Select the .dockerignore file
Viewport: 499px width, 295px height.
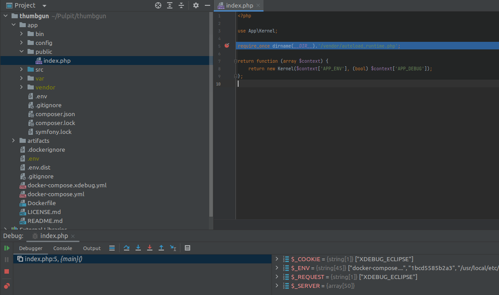(46, 150)
